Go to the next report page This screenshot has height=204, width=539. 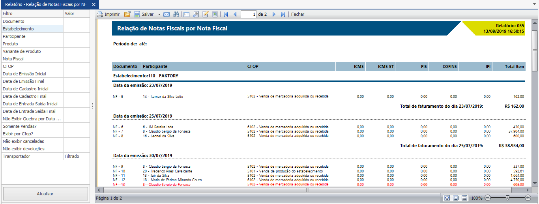click(274, 14)
